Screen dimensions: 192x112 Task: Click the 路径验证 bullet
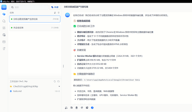[x=103, y=36]
